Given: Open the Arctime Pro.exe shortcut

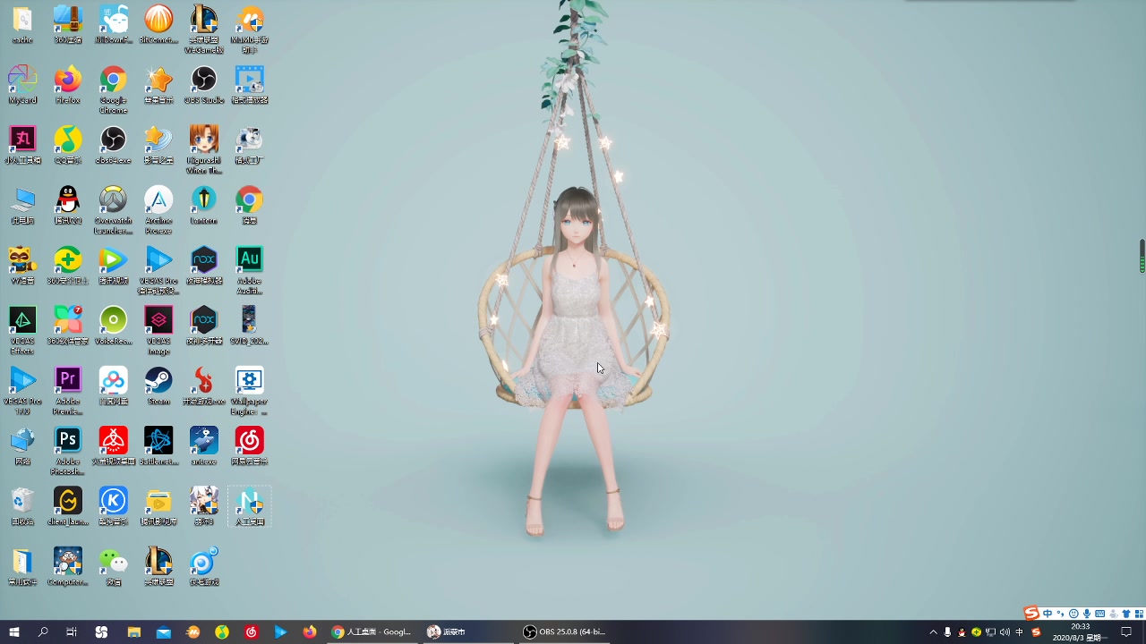Looking at the screenshot, I should (x=158, y=210).
